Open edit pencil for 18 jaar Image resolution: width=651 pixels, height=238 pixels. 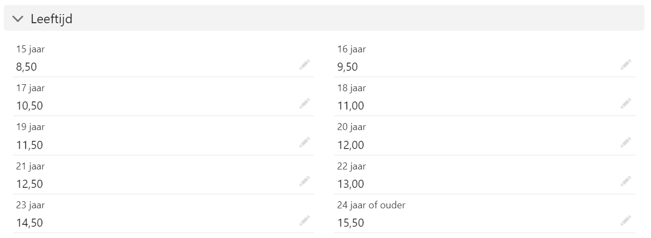coord(626,104)
